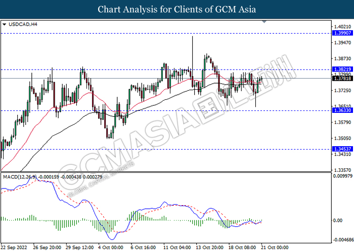Select the 1.39907 resistance level label
Image resolution: width=354 pixels, height=252 pixels.
(342, 33)
